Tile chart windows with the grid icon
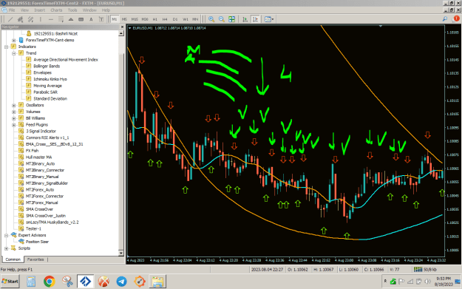 pos(232,19)
